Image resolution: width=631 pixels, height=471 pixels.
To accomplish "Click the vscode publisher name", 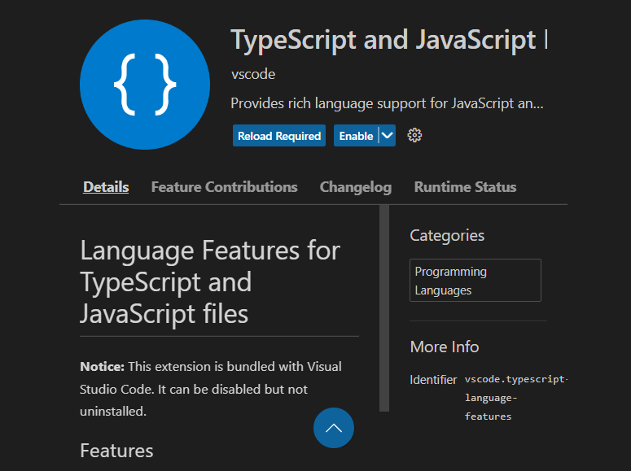I will [x=253, y=74].
